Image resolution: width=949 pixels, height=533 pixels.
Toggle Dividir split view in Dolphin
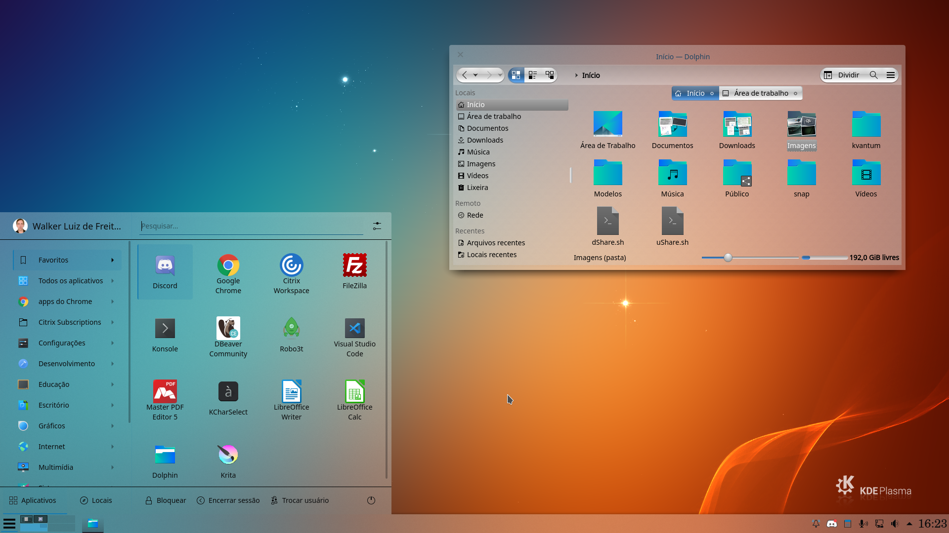point(842,75)
